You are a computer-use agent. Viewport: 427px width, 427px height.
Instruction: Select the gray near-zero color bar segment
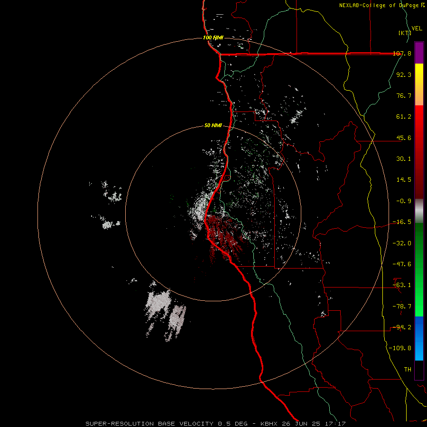point(419,211)
